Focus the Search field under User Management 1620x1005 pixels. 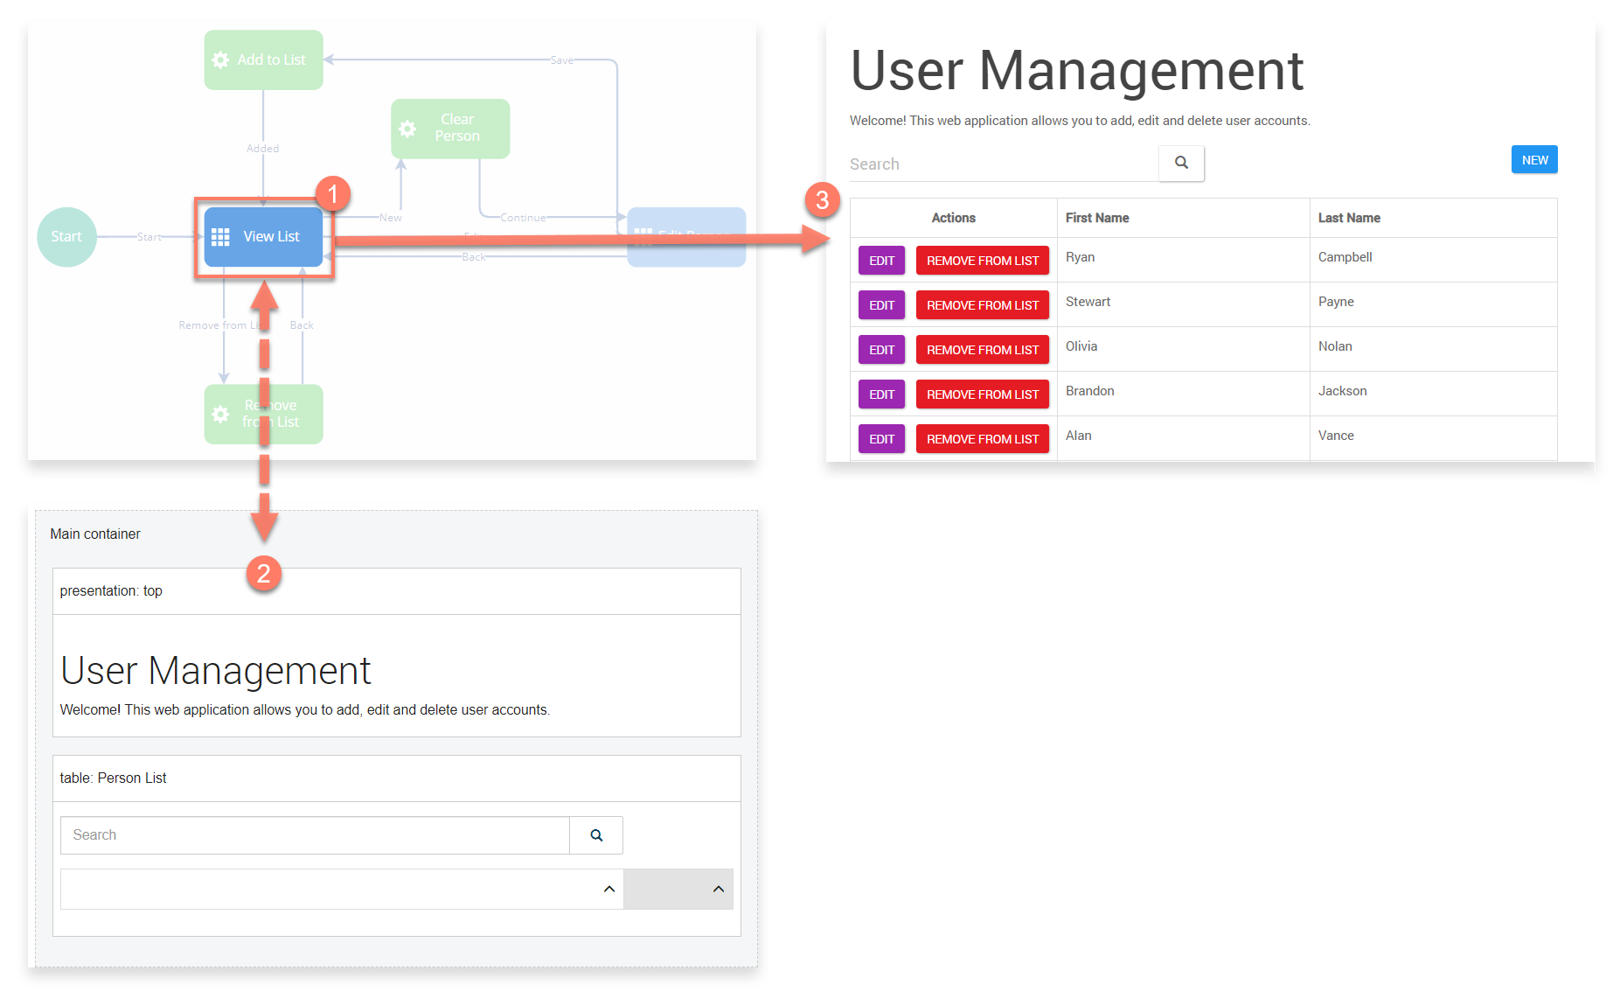(1002, 164)
